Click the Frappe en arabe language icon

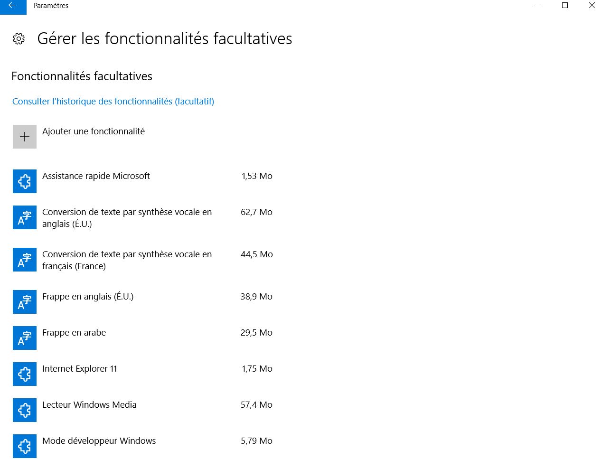pos(25,338)
